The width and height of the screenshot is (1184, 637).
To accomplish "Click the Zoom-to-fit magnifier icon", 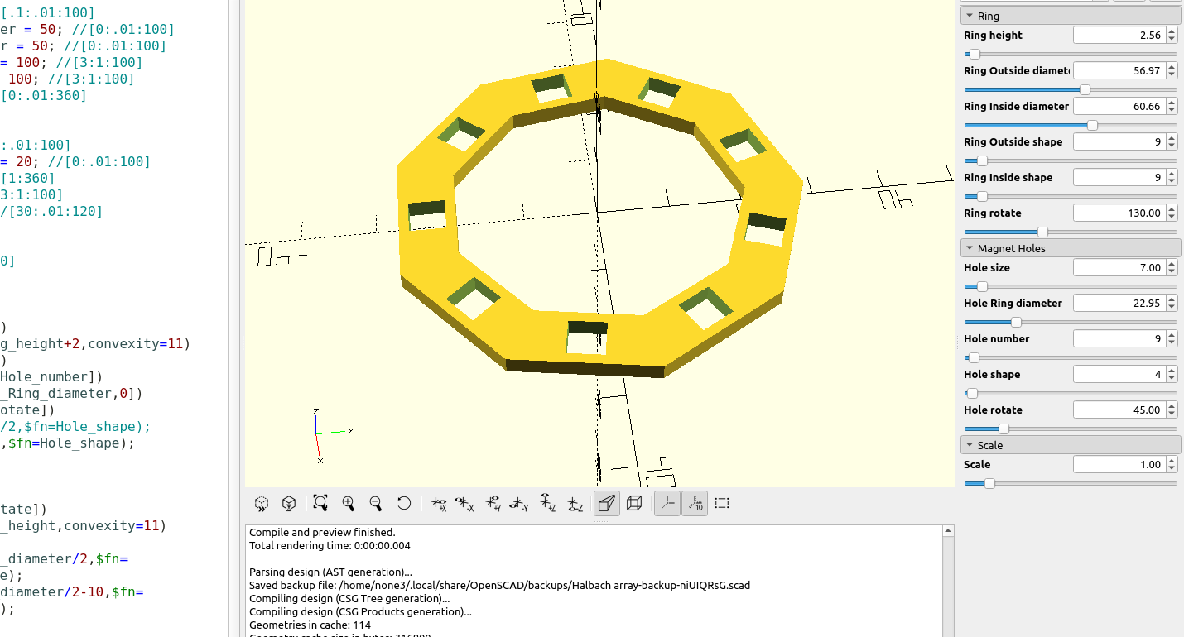I will pos(320,503).
